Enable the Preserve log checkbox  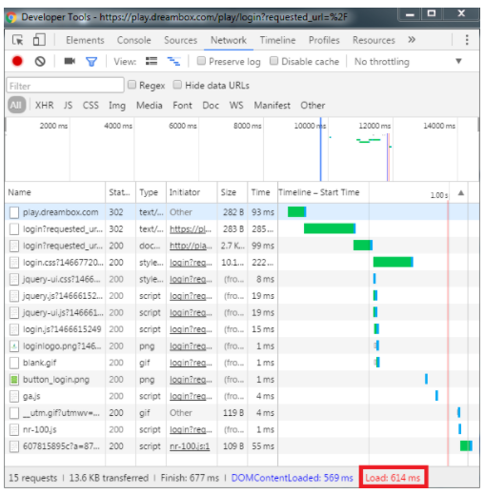[201, 61]
